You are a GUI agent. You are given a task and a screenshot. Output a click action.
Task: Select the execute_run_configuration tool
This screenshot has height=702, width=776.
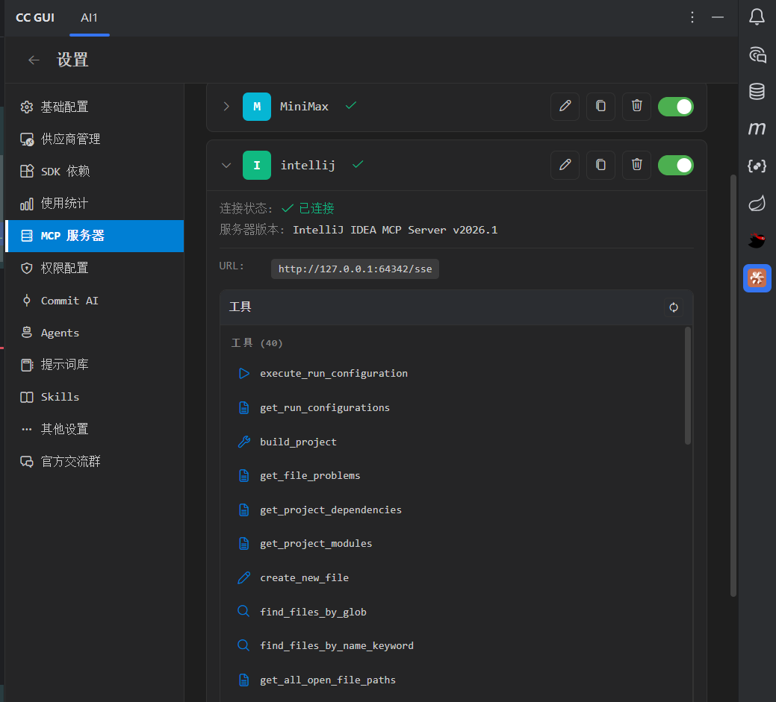click(x=333, y=373)
